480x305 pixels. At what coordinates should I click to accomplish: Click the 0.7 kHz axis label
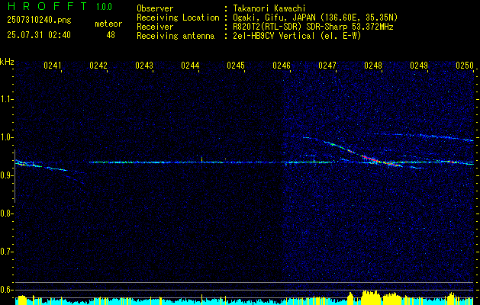point(6,252)
